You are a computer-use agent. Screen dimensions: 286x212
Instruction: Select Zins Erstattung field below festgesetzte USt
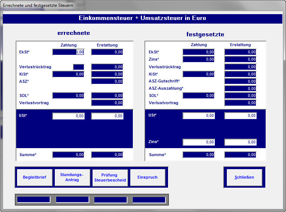[241, 142]
